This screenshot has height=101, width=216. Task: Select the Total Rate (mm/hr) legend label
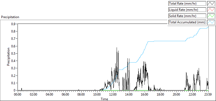pyautogui.click(x=187, y=3)
